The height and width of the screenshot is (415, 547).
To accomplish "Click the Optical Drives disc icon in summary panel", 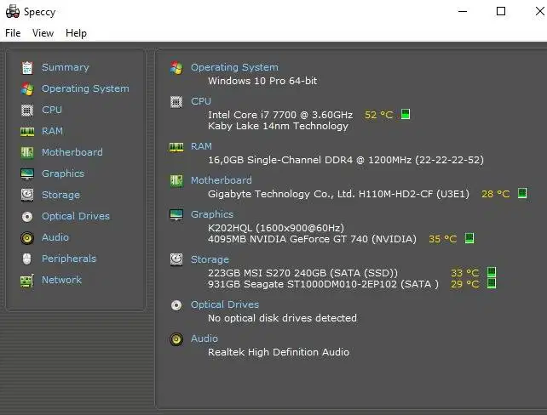I will point(176,305).
